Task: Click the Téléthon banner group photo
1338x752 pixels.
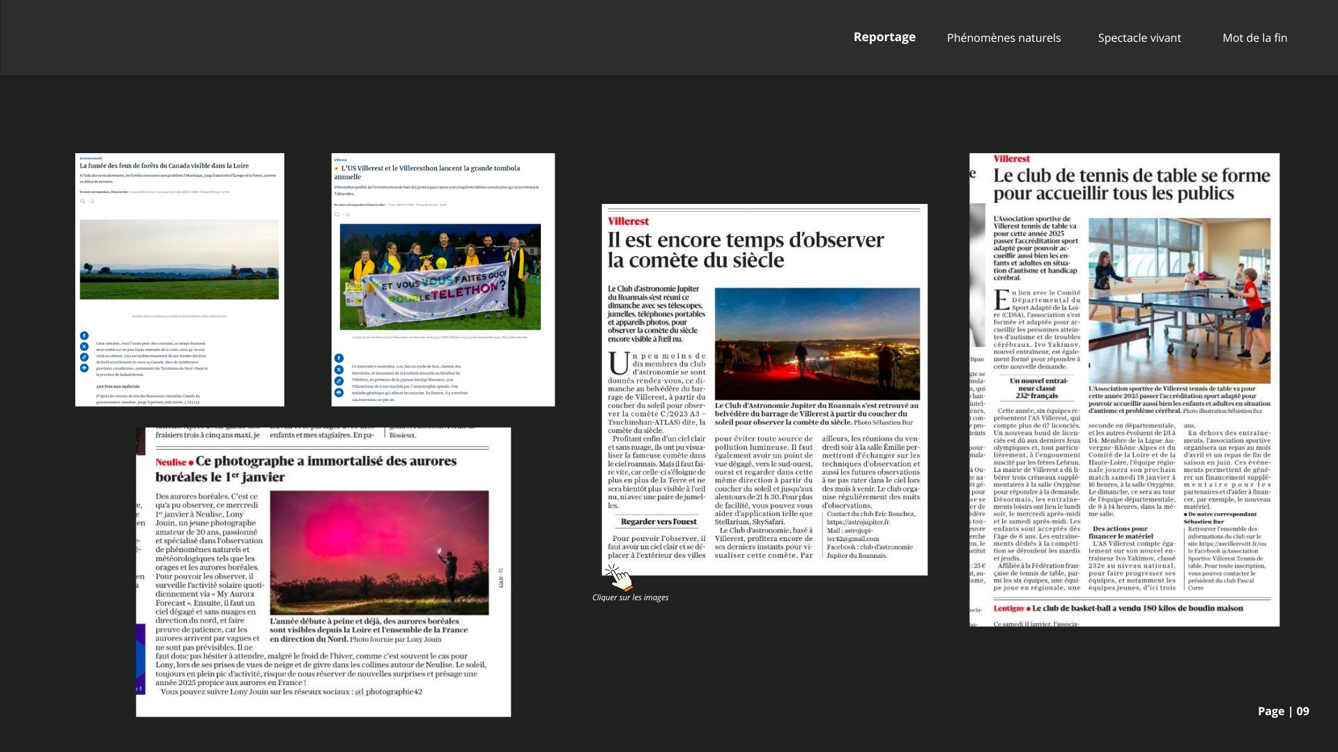Action: tap(440, 276)
